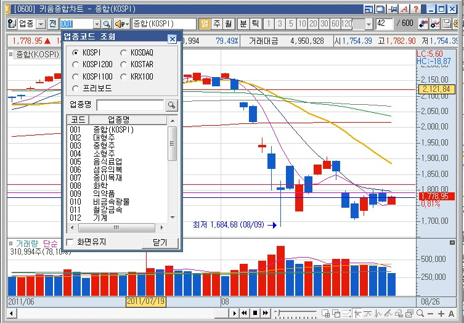The width and height of the screenshot is (464, 323).
Task: Click the red A font icon in title bar
Action: click(x=404, y=9)
